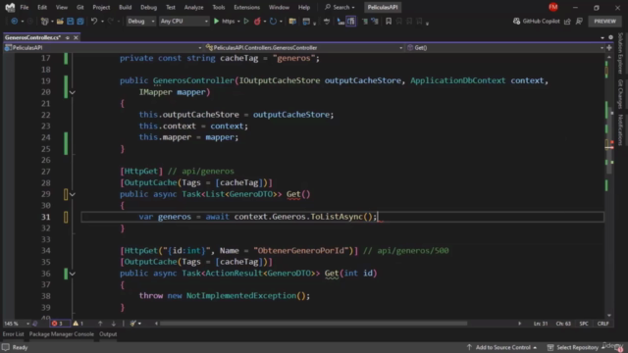Click the editor settings gear icon
This screenshot has height=353, width=628.
coord(610,37)
